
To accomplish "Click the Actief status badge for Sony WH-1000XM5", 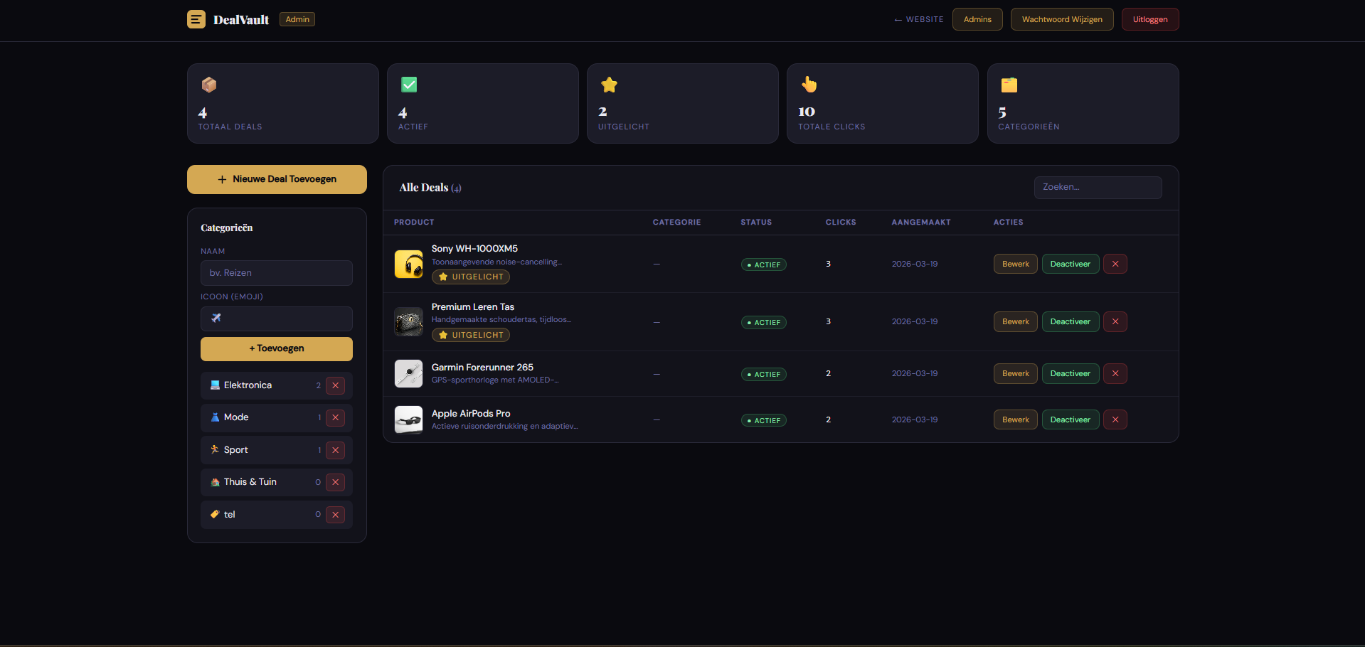I will click(x=763, y=264).
